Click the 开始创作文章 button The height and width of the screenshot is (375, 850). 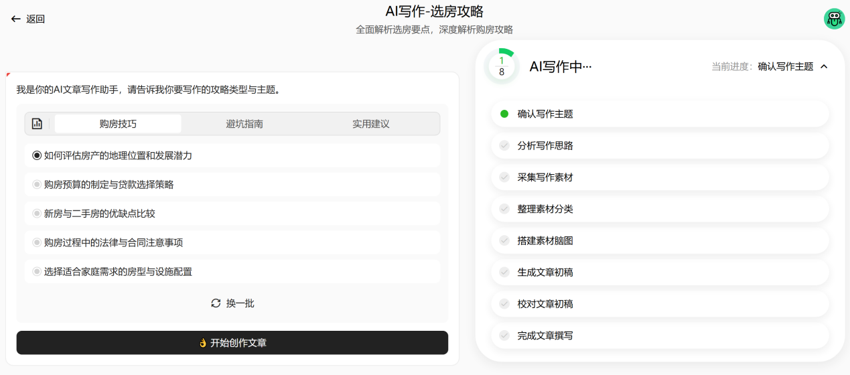[232, 343]
